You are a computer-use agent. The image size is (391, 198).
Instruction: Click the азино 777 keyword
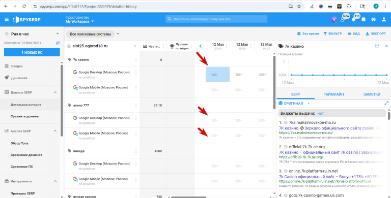tap(81, 105)
